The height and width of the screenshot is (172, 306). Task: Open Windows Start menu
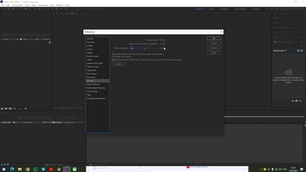[4, 169]
